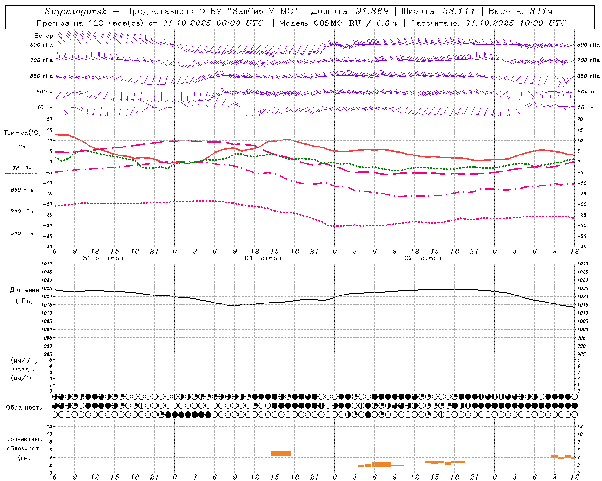Click the '(гПа)' pressure unit label
The width and height of the screenshot is (602, 481).
[x=24, y=301]
